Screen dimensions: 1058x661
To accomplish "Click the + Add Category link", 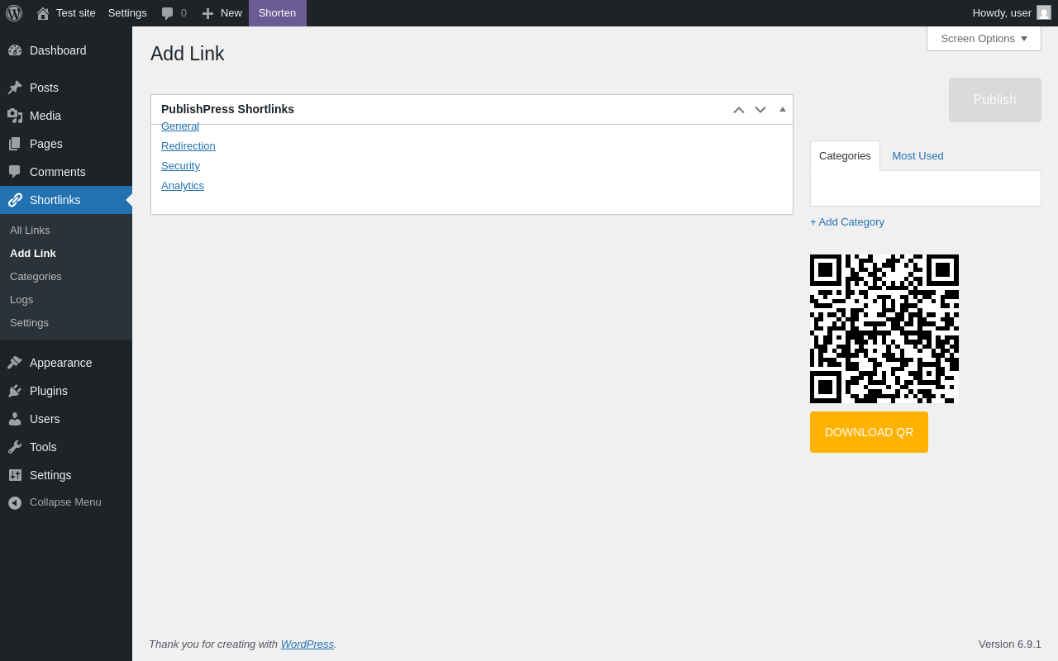I will tap(847, 222).
